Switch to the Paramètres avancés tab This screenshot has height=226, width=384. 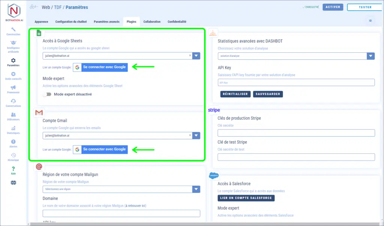[106, 22]
